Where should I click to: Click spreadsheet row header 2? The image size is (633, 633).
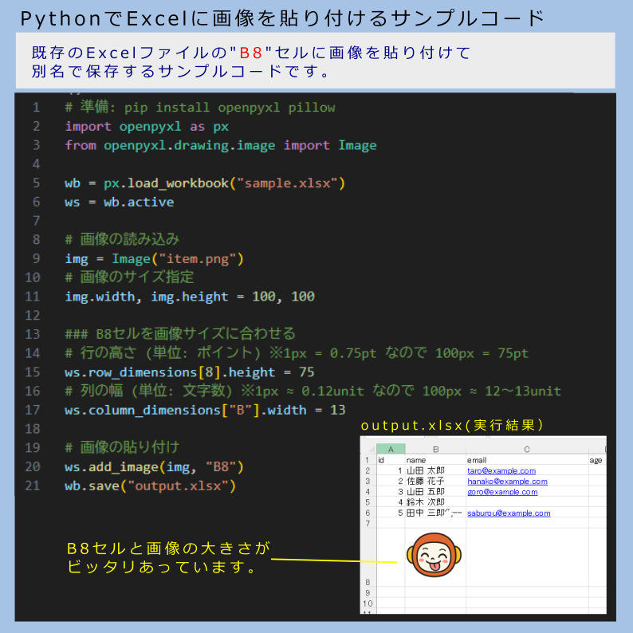pyautogui.click(x=368, y=470)
